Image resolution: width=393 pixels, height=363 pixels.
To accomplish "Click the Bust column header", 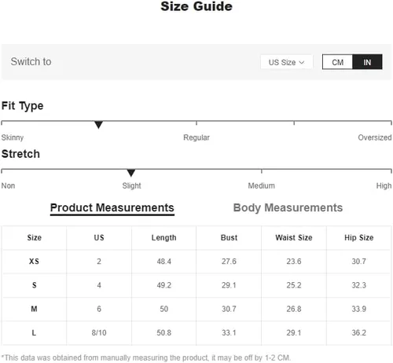I will pyautogui.click(x=229, y=237).
